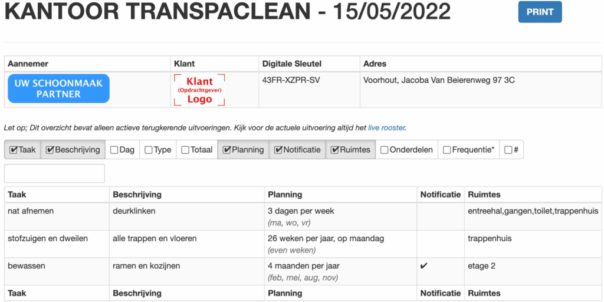This screenshot has width=604, height=302.
Task: Enable the Onderdelen column checkbox
Action: click(385, 150)
